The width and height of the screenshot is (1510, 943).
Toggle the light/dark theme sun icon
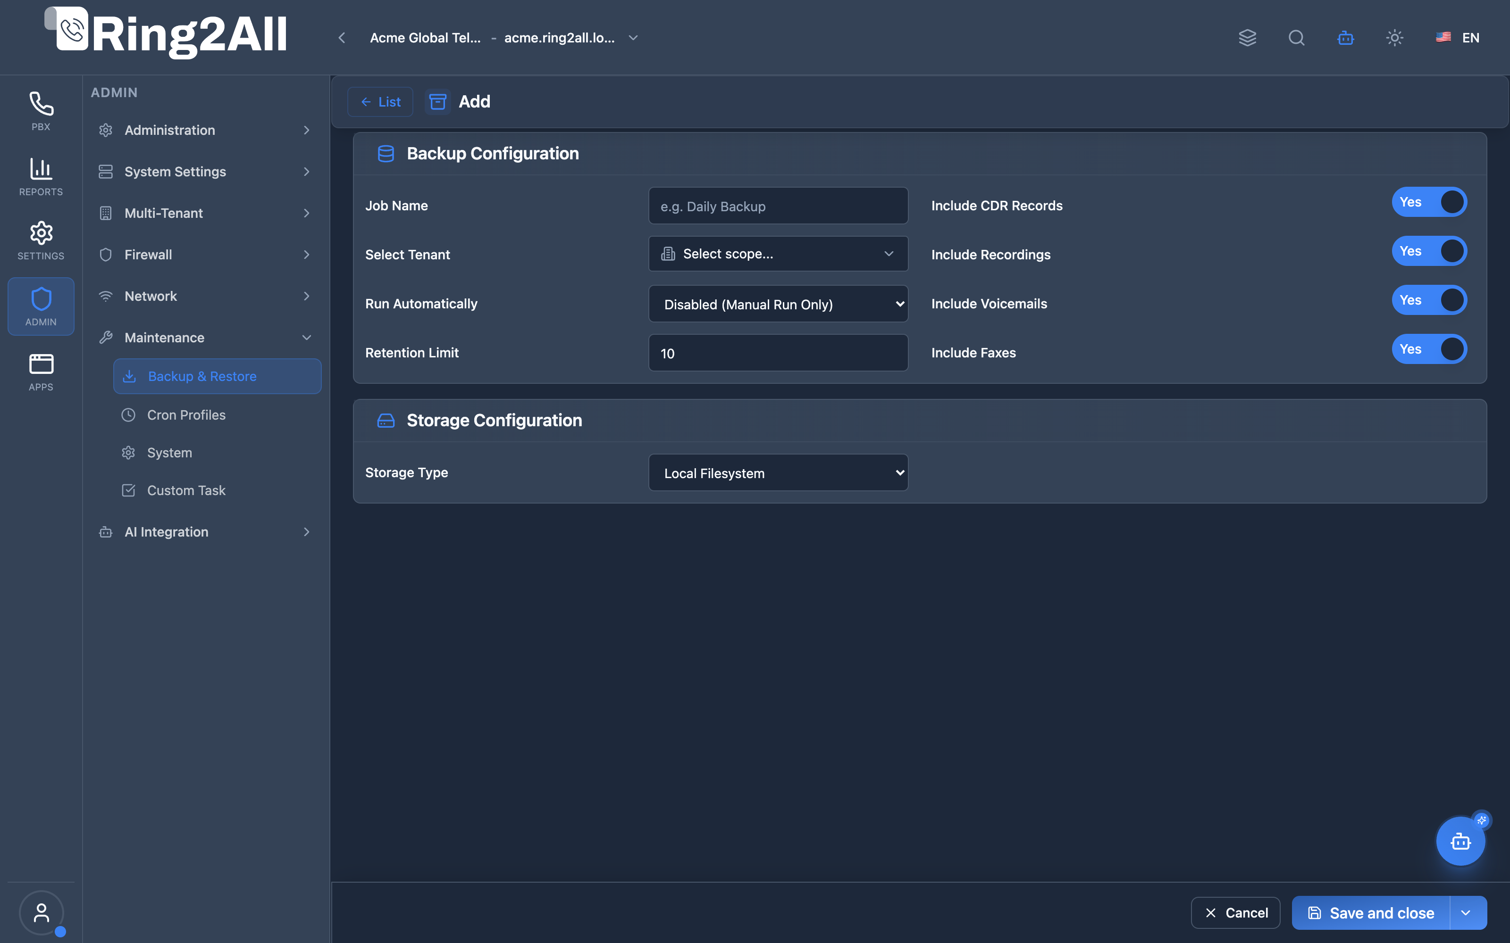1394,37
